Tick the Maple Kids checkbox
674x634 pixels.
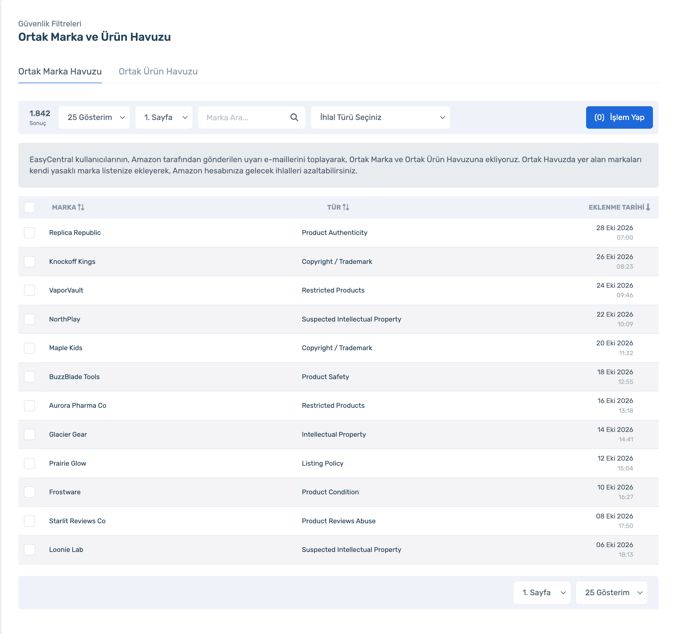(x=29, y=348)
